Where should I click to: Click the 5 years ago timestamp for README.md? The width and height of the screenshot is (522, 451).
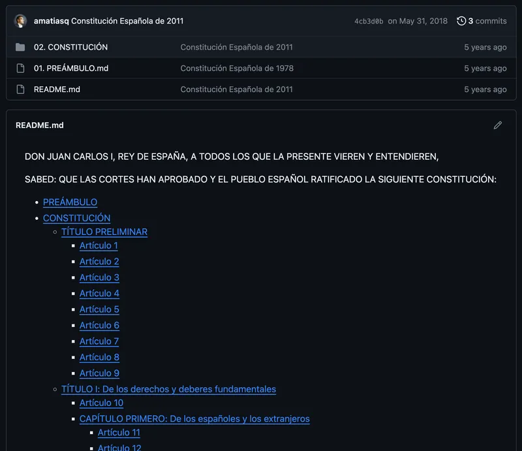pos(485,89)
